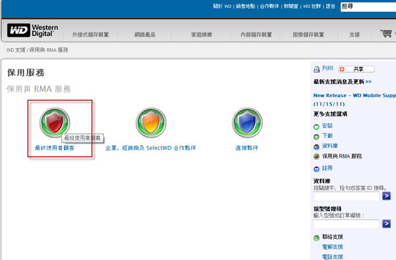The width and height of the screenshot is (396, 260).
Task: Open the 下載 download link
Action: pos(327,136)
